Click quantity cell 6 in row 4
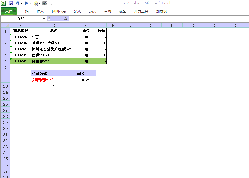Viewport: 249px width, 178px height. click(x=101, y=49)
